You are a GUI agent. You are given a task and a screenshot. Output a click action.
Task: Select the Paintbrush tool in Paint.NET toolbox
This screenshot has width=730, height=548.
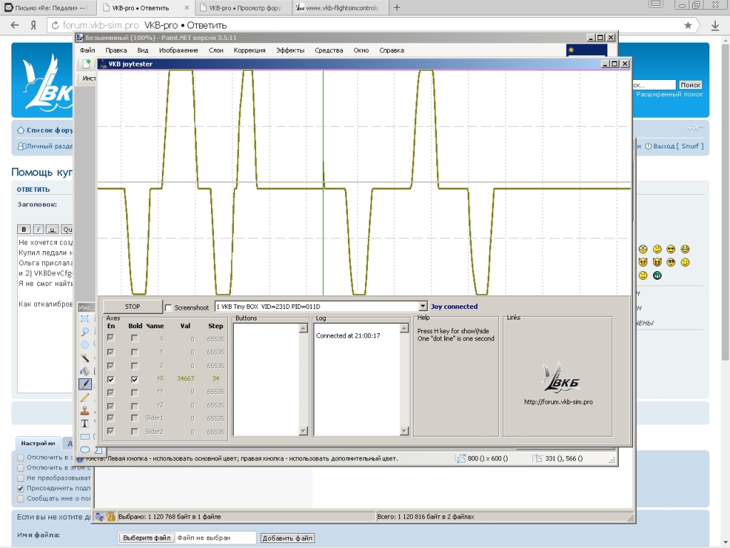click(x=85, y=384)
